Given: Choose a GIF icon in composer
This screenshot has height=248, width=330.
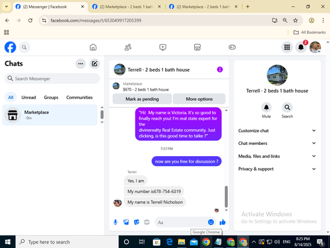Looking at the screenshot, I should (x=147, y=222).
